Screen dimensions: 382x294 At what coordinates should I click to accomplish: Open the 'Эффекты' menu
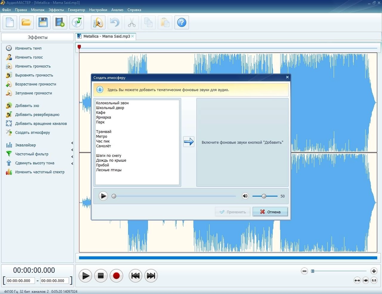(56, 10)
